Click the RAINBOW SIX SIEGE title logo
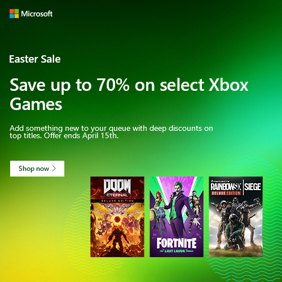This screenshot has width=282, height=282. (x=236, y=187)
